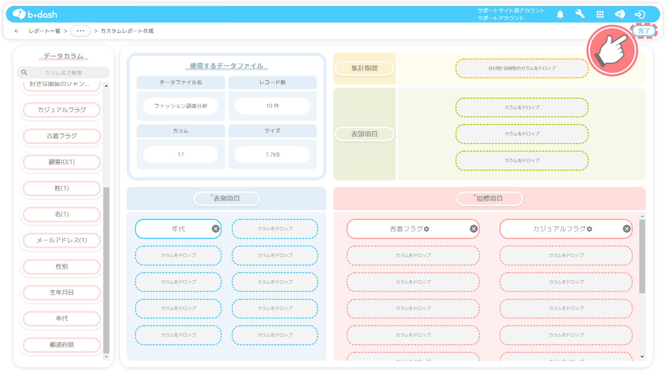Open the support chat mascot icon
This screenshot has height=374, width=666.
[x=620, y=14]
